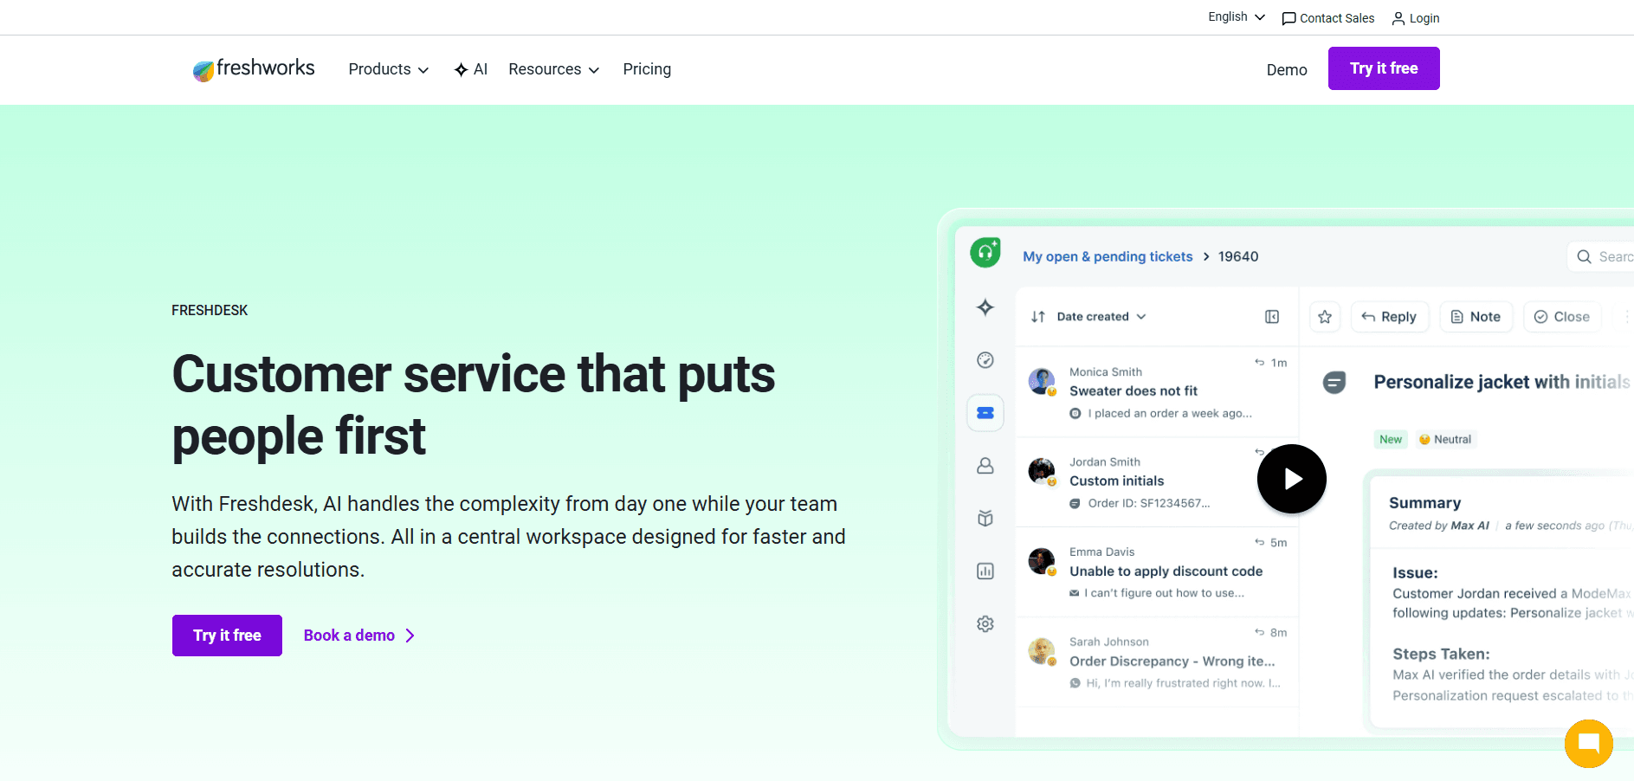Select the Tickets icon in the sidebar
This screenshot has height=781, width=1634.
click(x=985, y=413)
